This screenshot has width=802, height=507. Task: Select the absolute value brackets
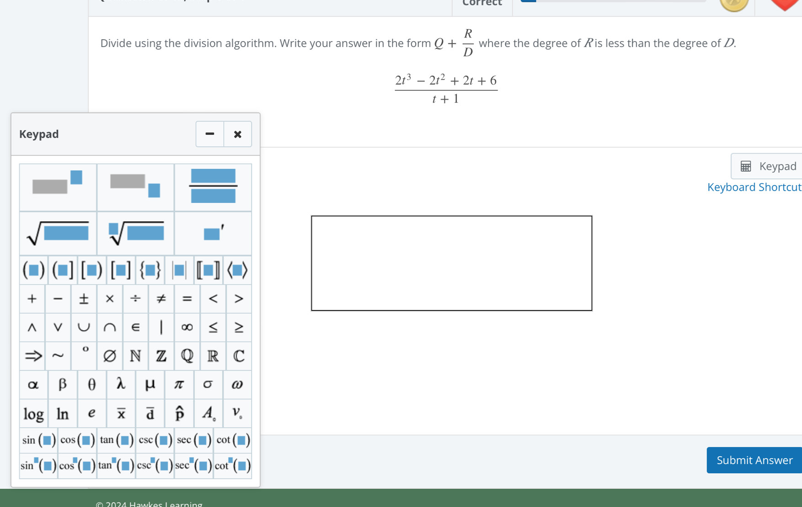[179, 270]
